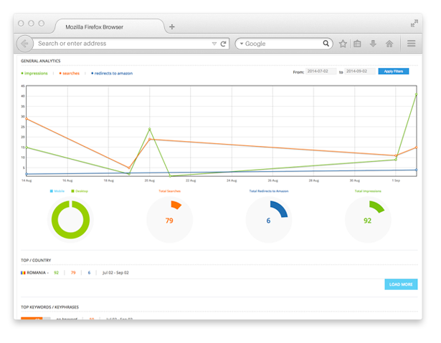Click the LOAD MORE button
Viewport: 441px width, 343px height.
coord(401,284)
